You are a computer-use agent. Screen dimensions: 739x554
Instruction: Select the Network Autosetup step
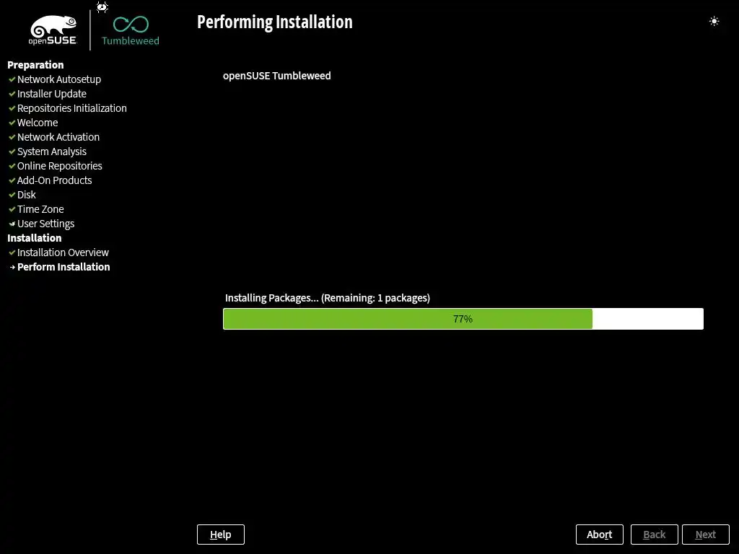pyautogui.click(x=59, y=79)
